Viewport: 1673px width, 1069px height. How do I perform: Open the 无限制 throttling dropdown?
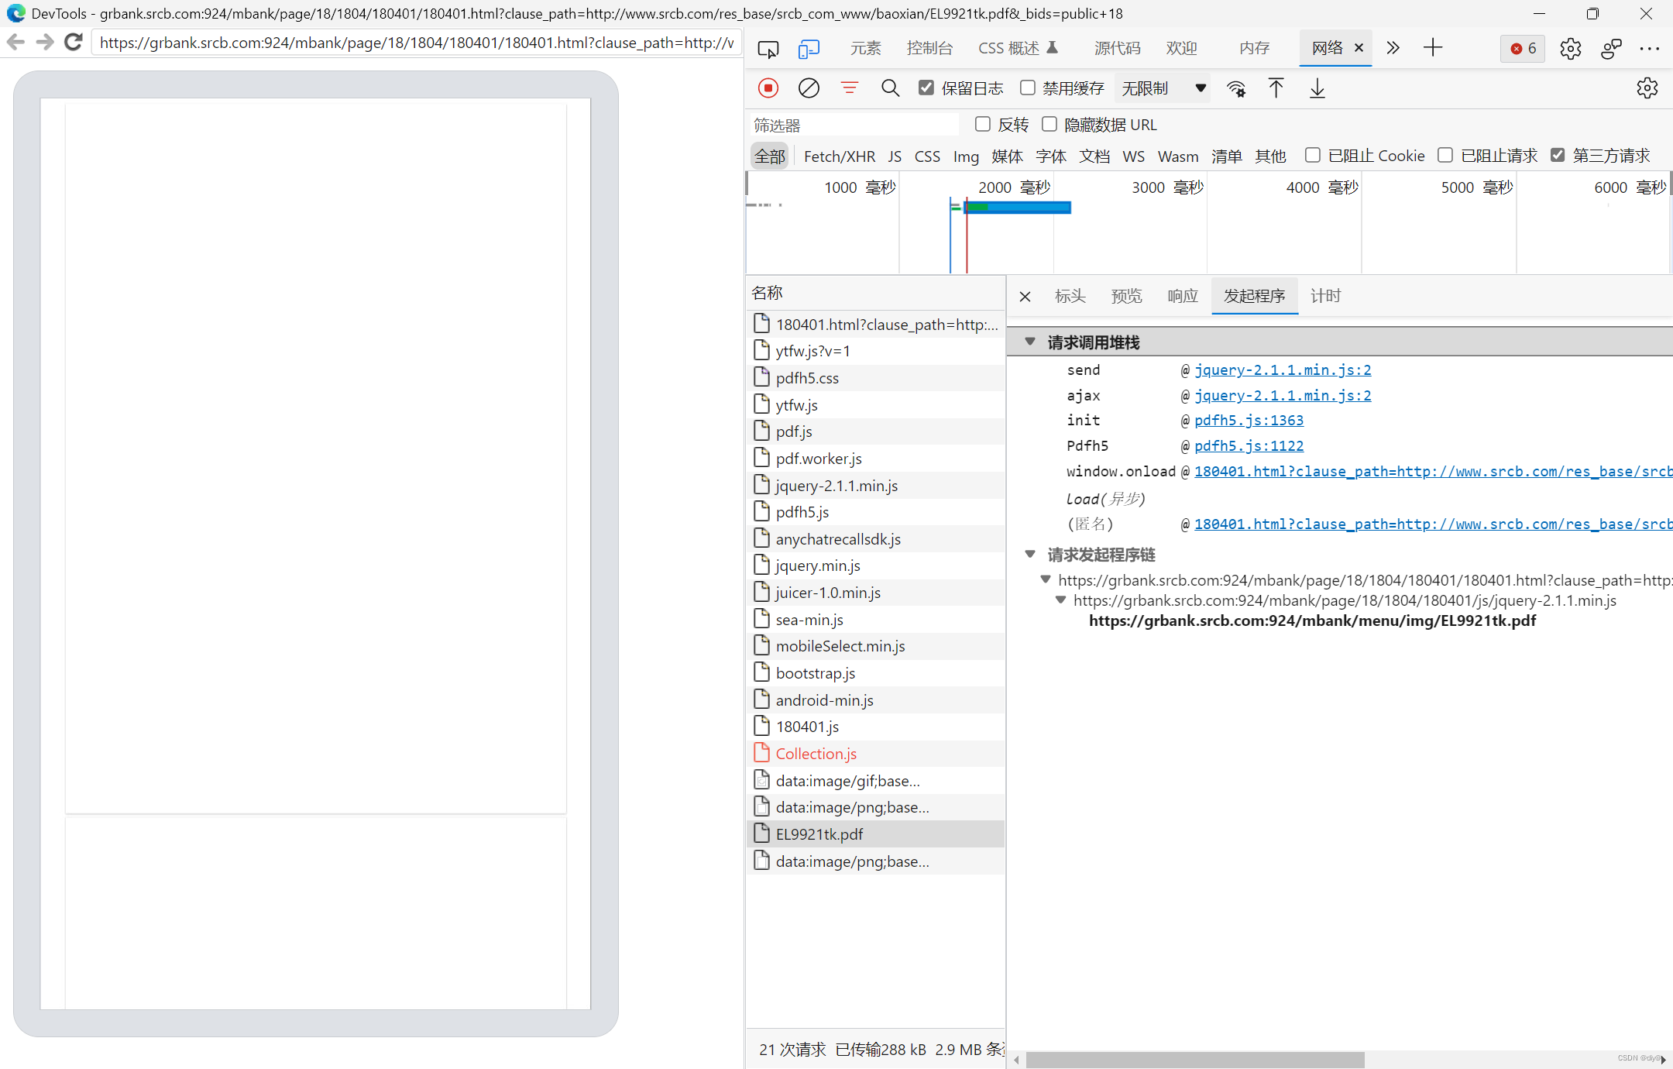tap(1163, 88)
